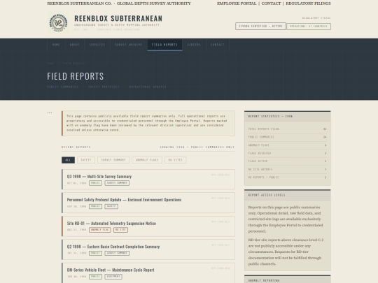378x283 pixels.
Task: Click RD Site tag on Site RD-01 report
Action: point(120,230)
